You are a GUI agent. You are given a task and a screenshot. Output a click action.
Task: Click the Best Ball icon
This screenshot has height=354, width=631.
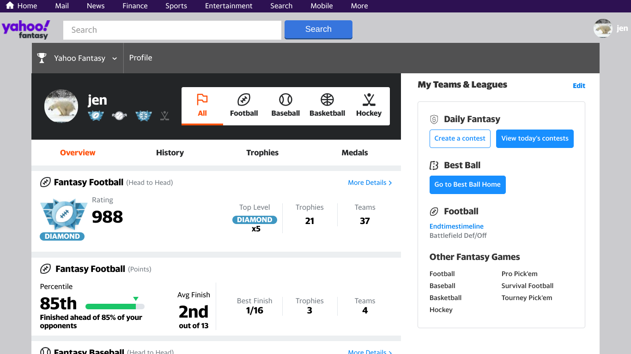(434, 165)
